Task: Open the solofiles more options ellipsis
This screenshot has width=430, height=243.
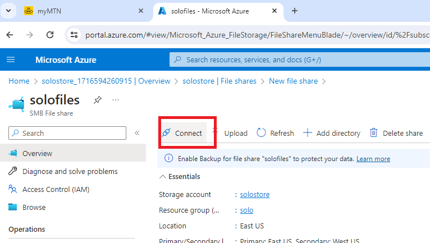Action: [x=116, y=100]
